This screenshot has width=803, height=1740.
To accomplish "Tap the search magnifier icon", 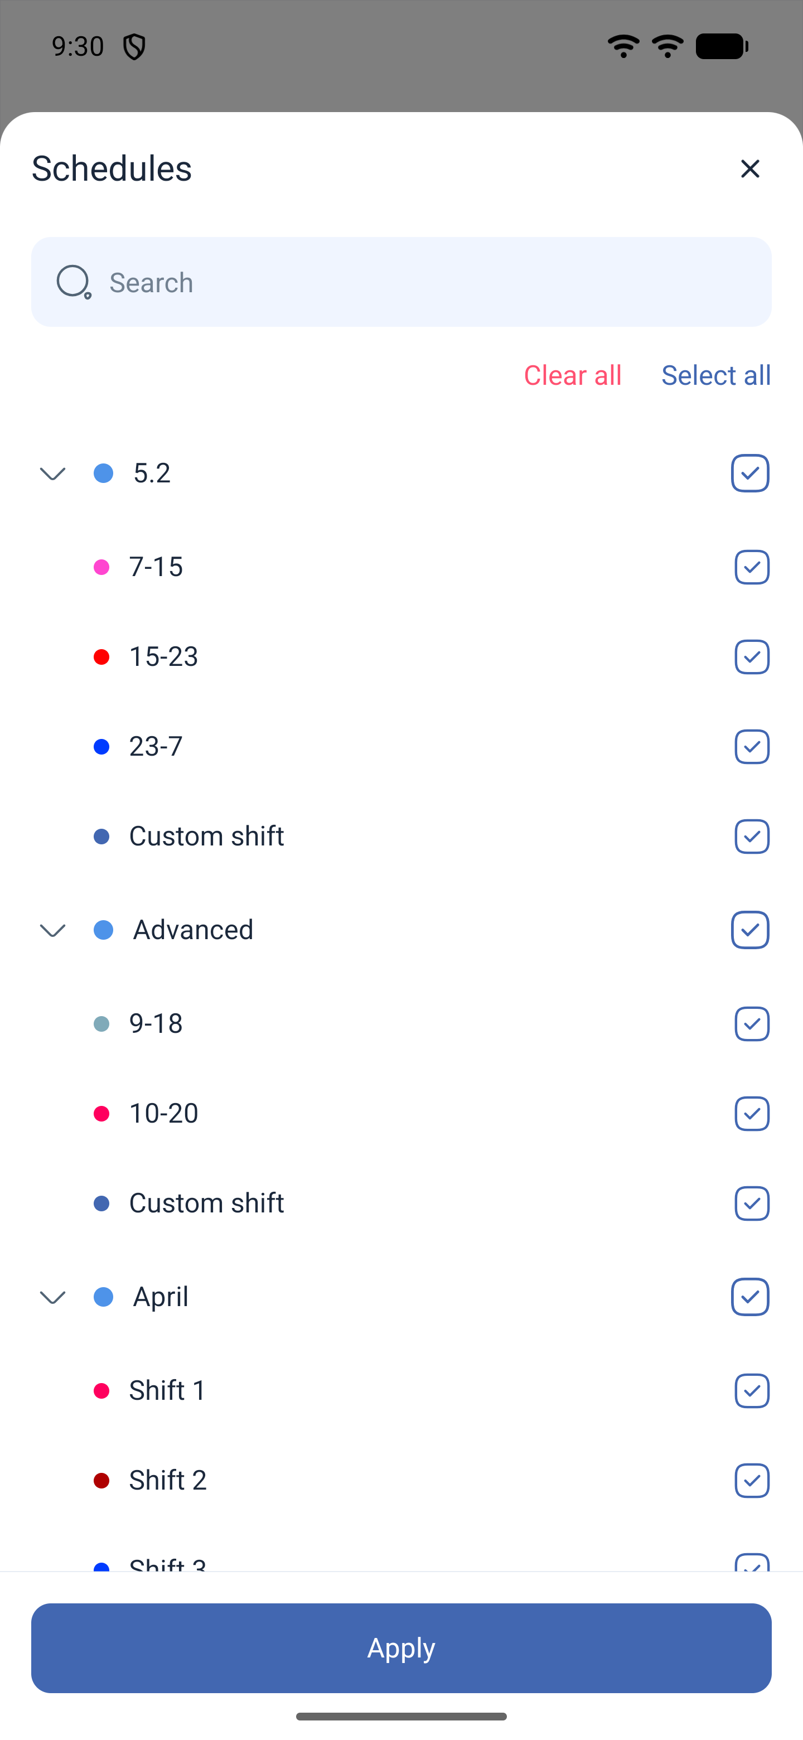I will point(74,282).
